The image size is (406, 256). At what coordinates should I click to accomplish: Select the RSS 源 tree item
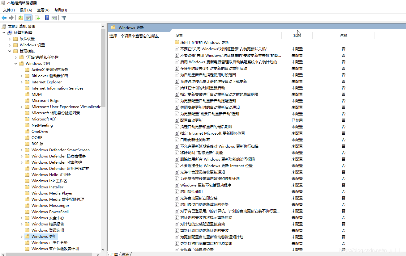37,144
